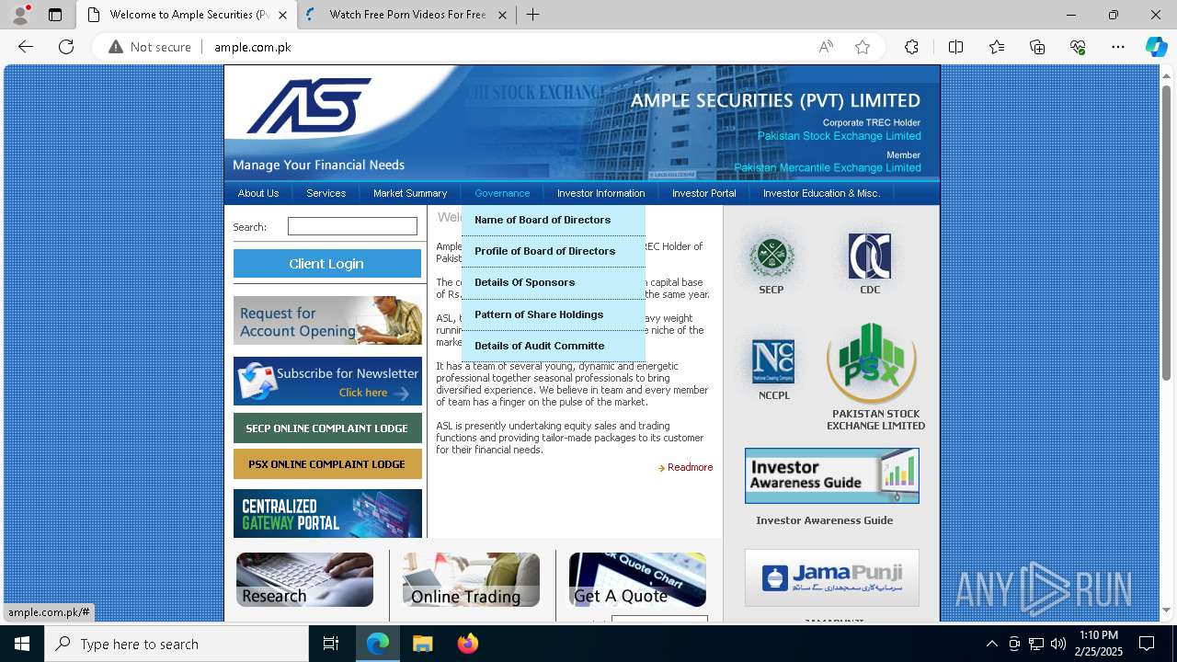The image size is (1177, 662).
Task: Click the page vertical scrollbar thumb
Action: click(x=1166, y=232)
